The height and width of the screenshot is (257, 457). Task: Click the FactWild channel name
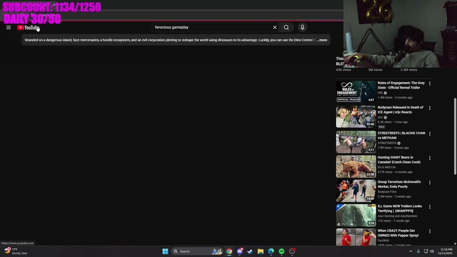click(383, 241)
